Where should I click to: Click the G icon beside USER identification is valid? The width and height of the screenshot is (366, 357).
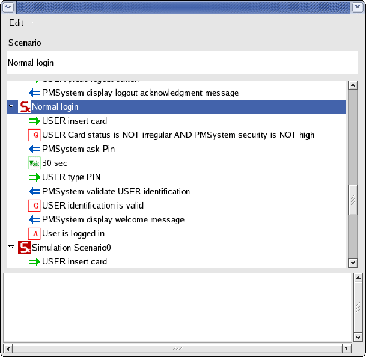34,206
